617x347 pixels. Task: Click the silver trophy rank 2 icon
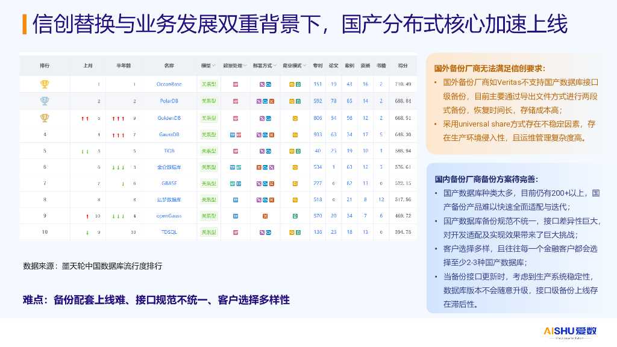[45, 101]
